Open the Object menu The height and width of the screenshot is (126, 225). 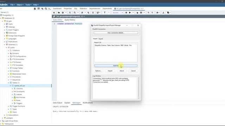[x=20, y=5]
